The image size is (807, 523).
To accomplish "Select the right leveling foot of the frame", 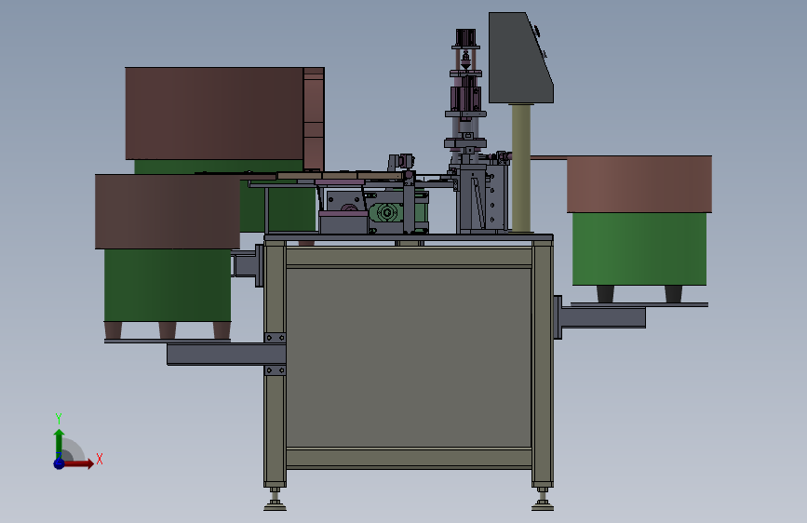I will [x=543, y=501].
